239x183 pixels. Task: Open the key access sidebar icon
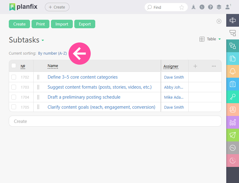(233, 97)
